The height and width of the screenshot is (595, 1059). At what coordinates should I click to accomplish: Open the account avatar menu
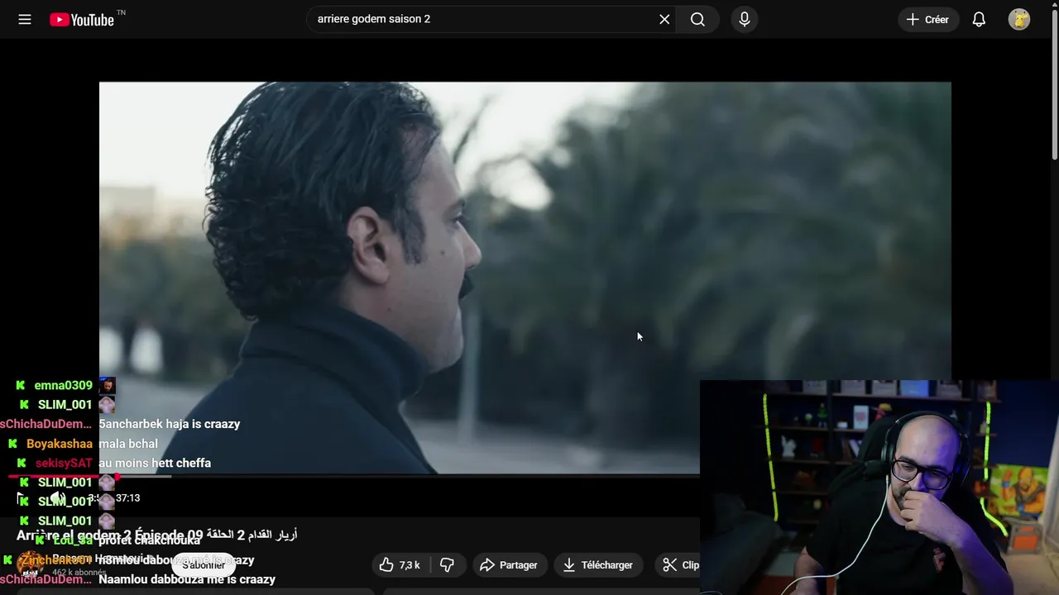click(x=1019, y=19)
